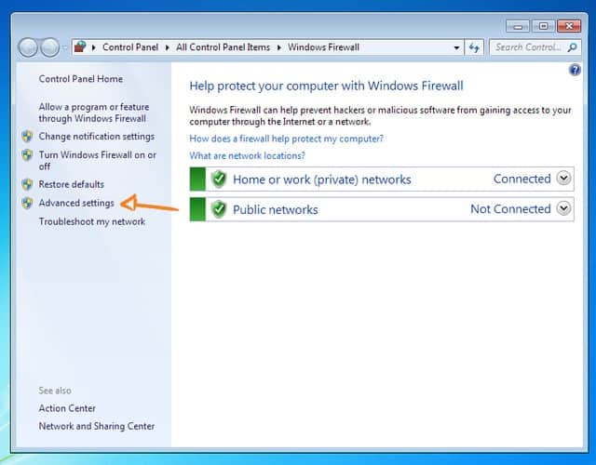Open Advanced settings link
Screen dimensions: 596x465
click(76, 203)
